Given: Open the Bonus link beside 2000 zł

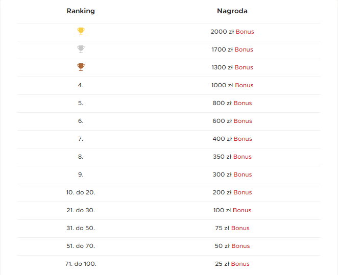Looking at the screenshot, I should [x=245, y=32].
